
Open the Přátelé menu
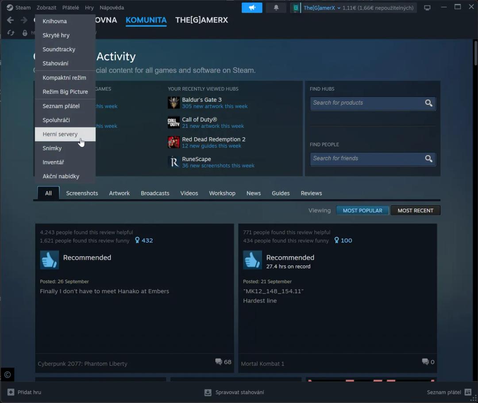[x=71, y=8]
